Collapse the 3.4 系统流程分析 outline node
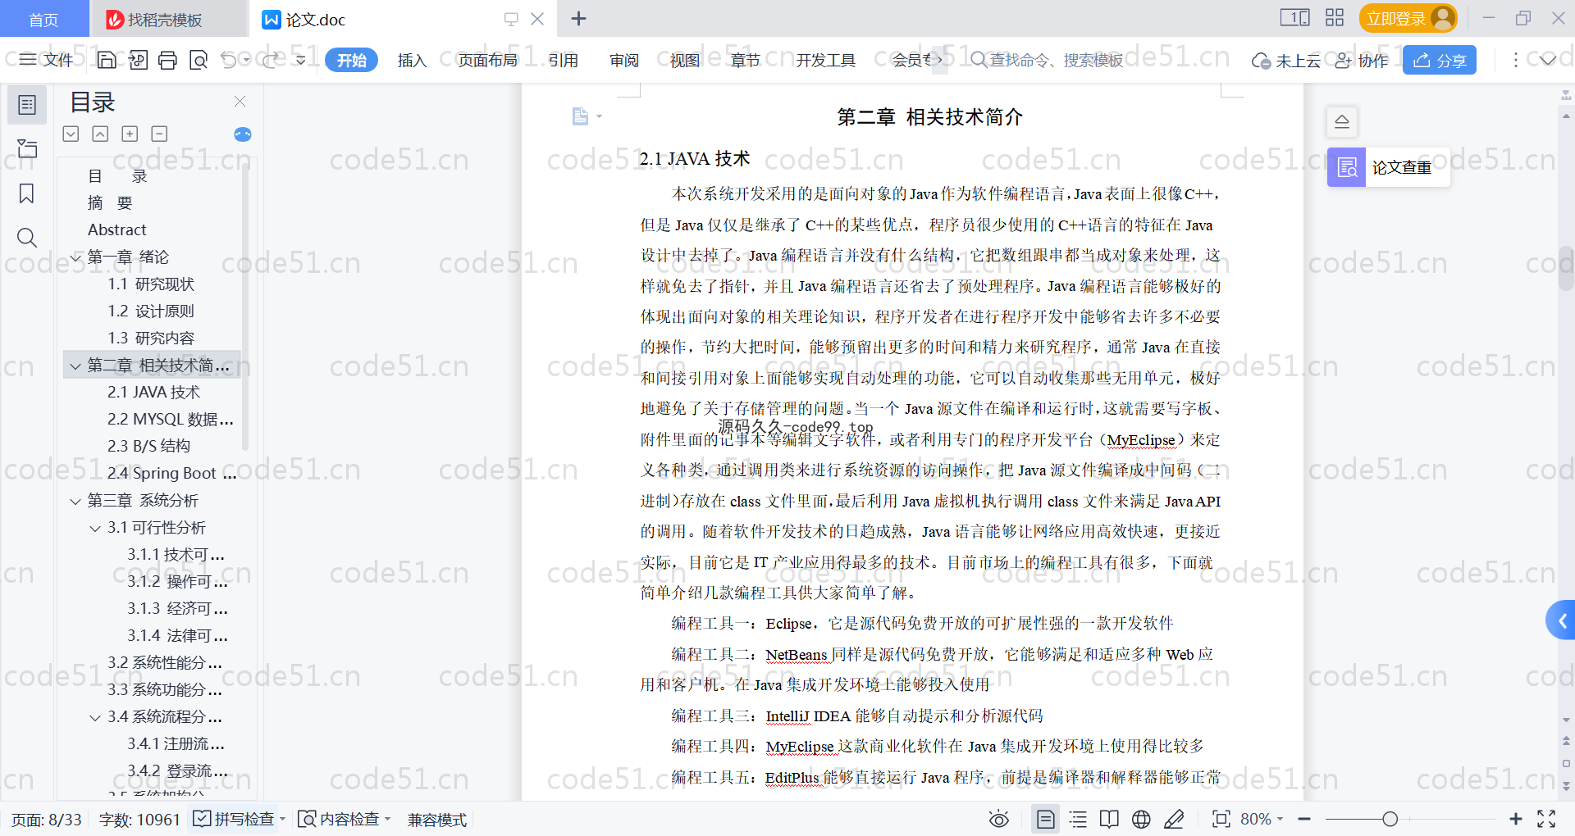 95,717
